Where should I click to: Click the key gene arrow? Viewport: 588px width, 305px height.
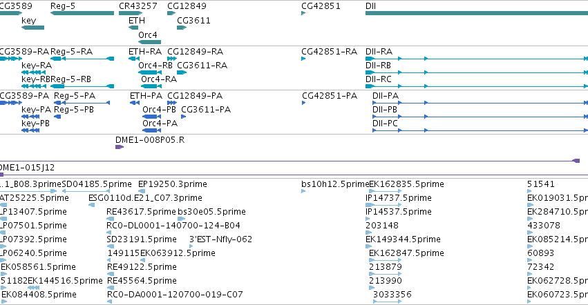pyautogui.click(x=32, y=28)
